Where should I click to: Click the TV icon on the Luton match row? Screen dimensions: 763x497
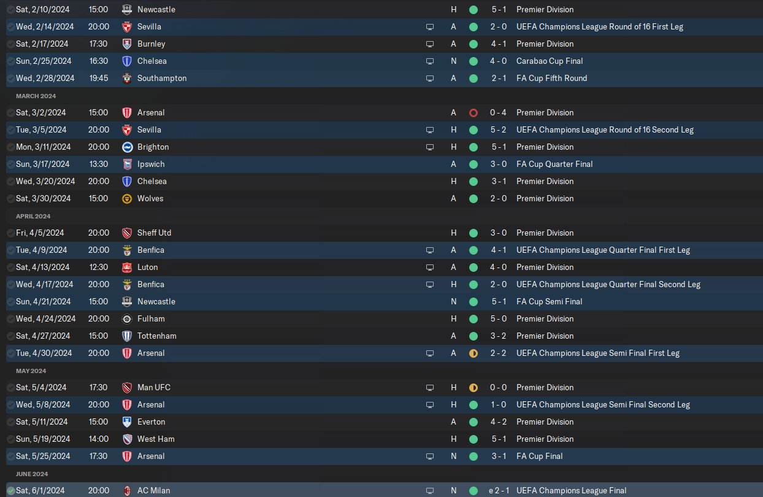pyautogui.click(x=430, y=267)
